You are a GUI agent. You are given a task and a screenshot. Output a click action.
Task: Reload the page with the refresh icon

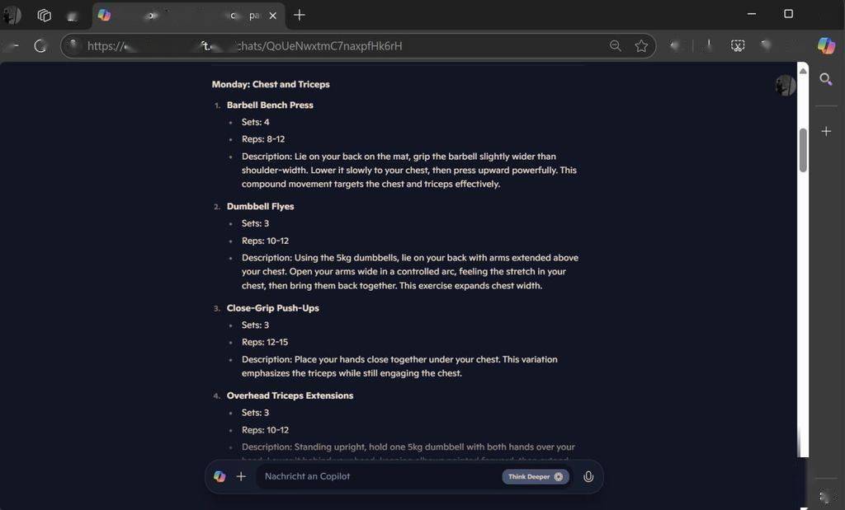[x=40, y=46]
